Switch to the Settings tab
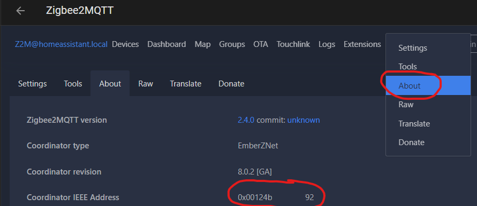 tap(33, 84)
